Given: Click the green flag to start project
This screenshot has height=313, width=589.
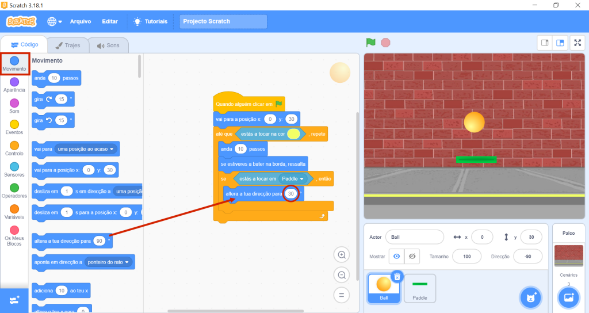Looking at the screenshot, I should [x=371, y=43].
